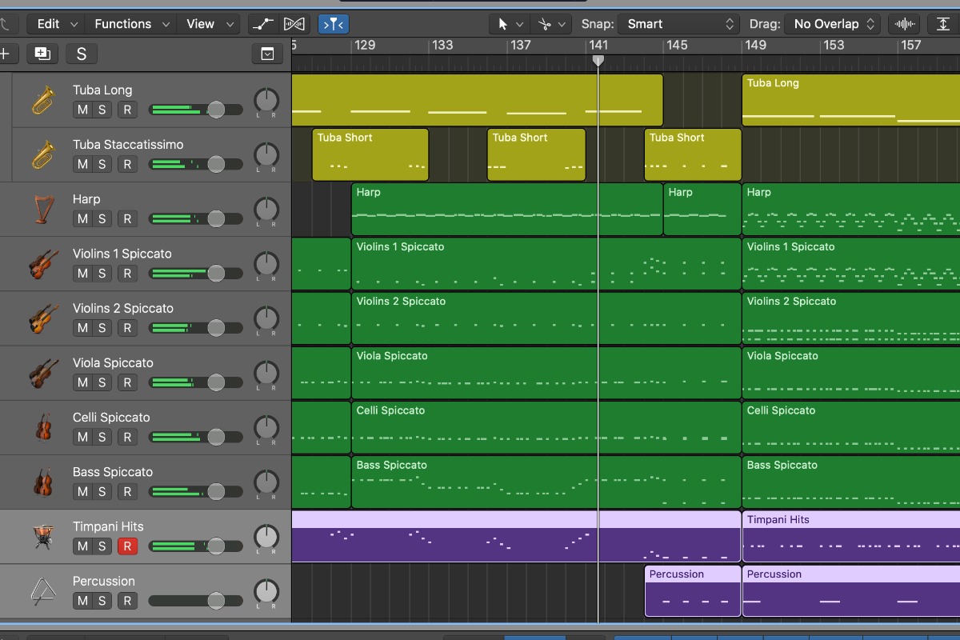Select the Percussion triangle icon

42,591
